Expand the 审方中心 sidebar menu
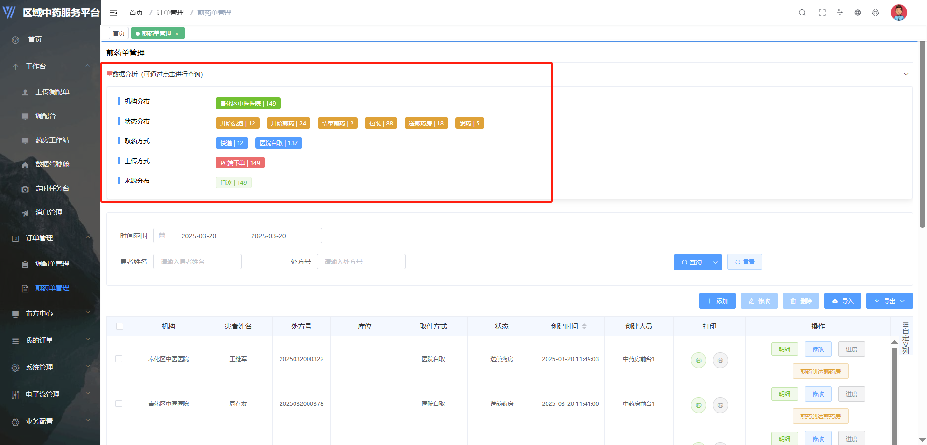 coord(50,313)
